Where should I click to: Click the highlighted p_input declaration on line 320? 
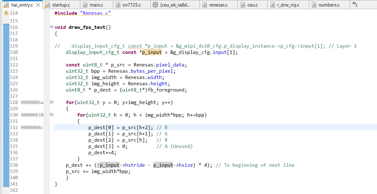coord(152,52)
